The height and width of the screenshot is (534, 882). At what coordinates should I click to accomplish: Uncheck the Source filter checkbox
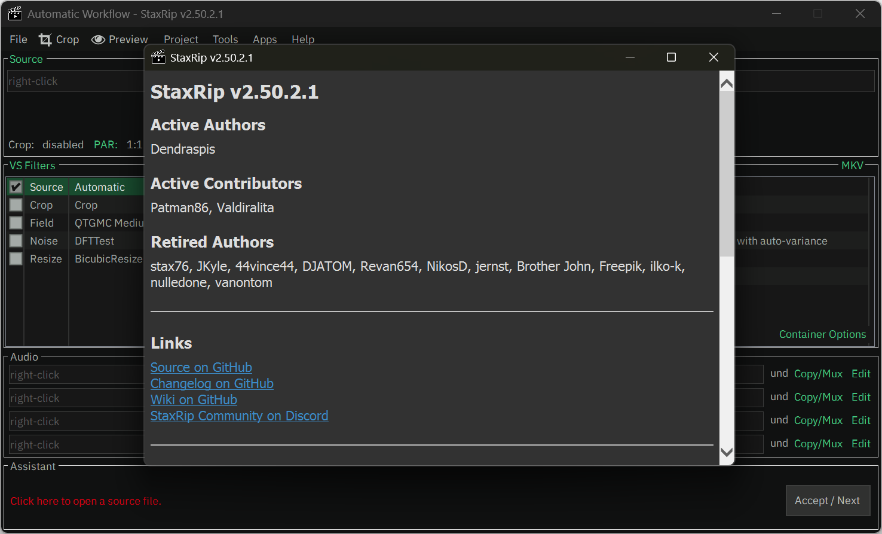[x=16, y=187]
